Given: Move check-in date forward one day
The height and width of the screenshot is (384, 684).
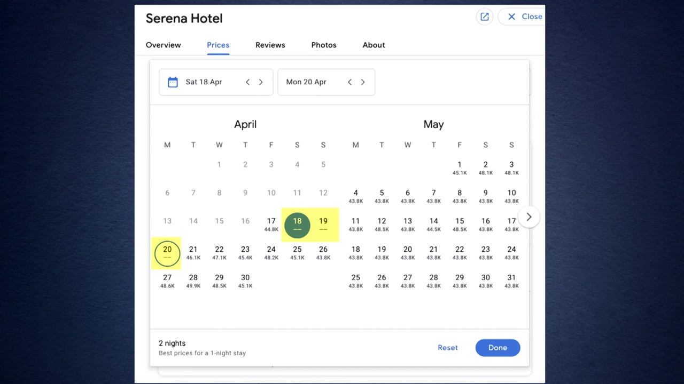Looking at the screenshot, I should (261, 82).
